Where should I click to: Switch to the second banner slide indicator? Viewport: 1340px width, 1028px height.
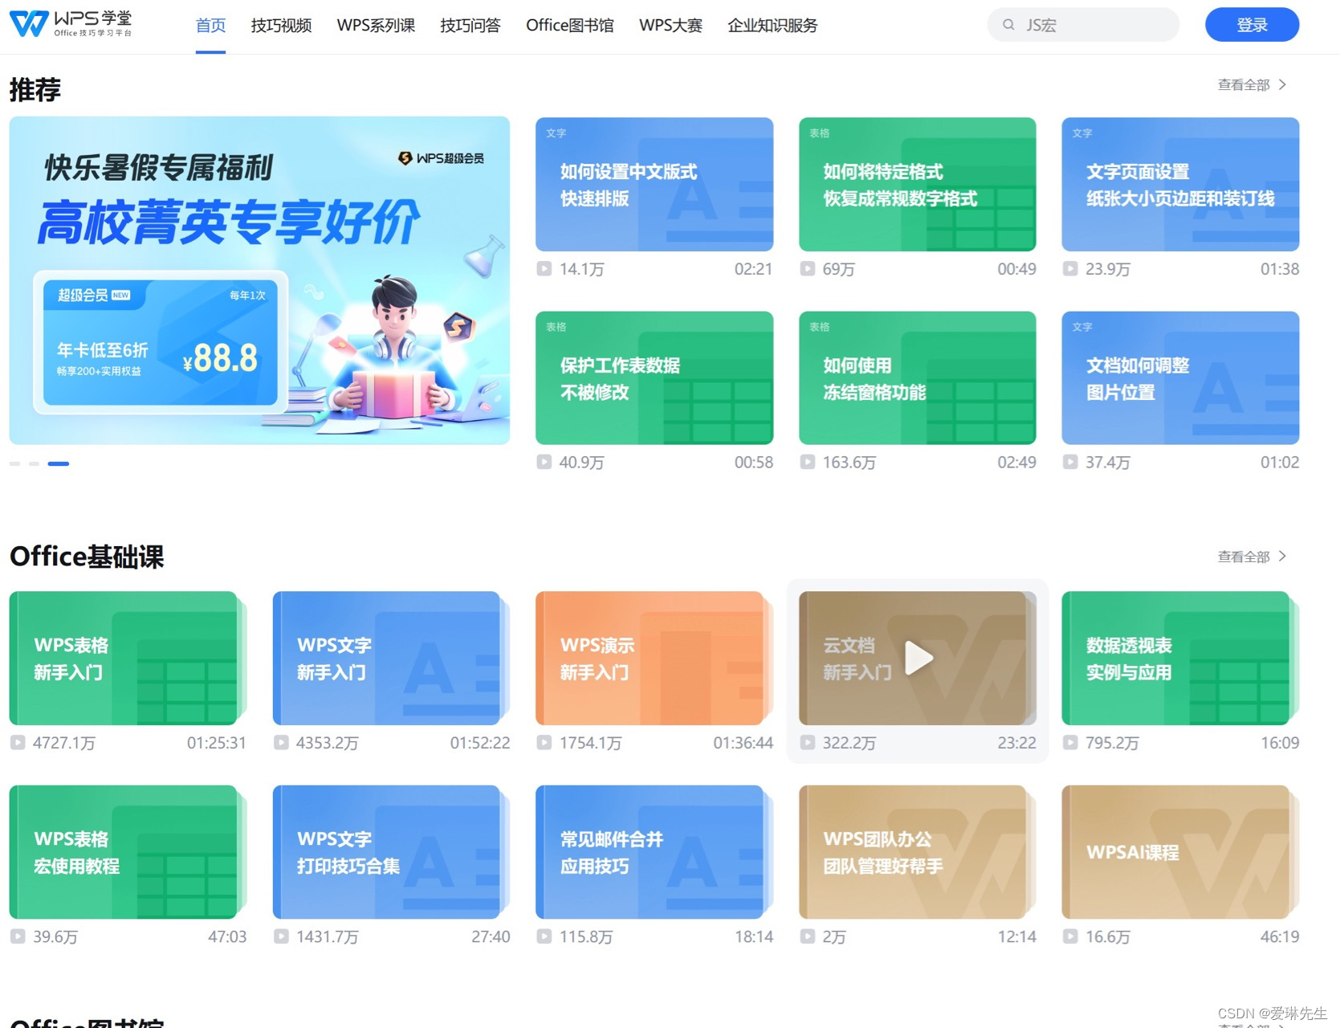pyautogui.click(x=34, y=463)
